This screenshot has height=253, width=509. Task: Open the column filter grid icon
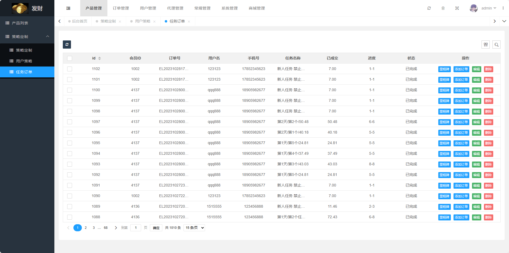pyautogui.click(x=486, y=45)
